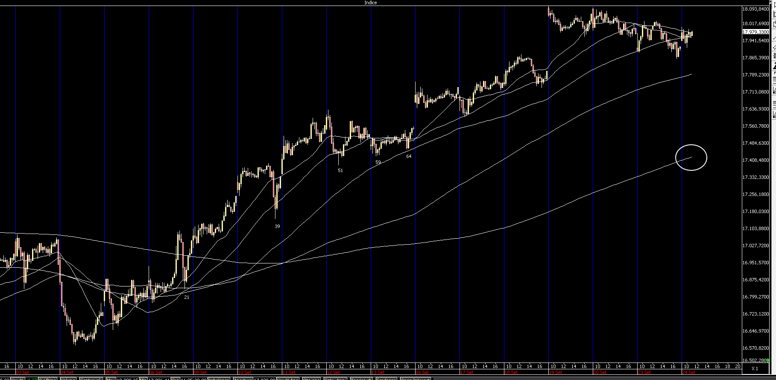The width and height of the screenshot is (776, 380).
Task: Select the 17 Set date label
Action: coord(466,372)
